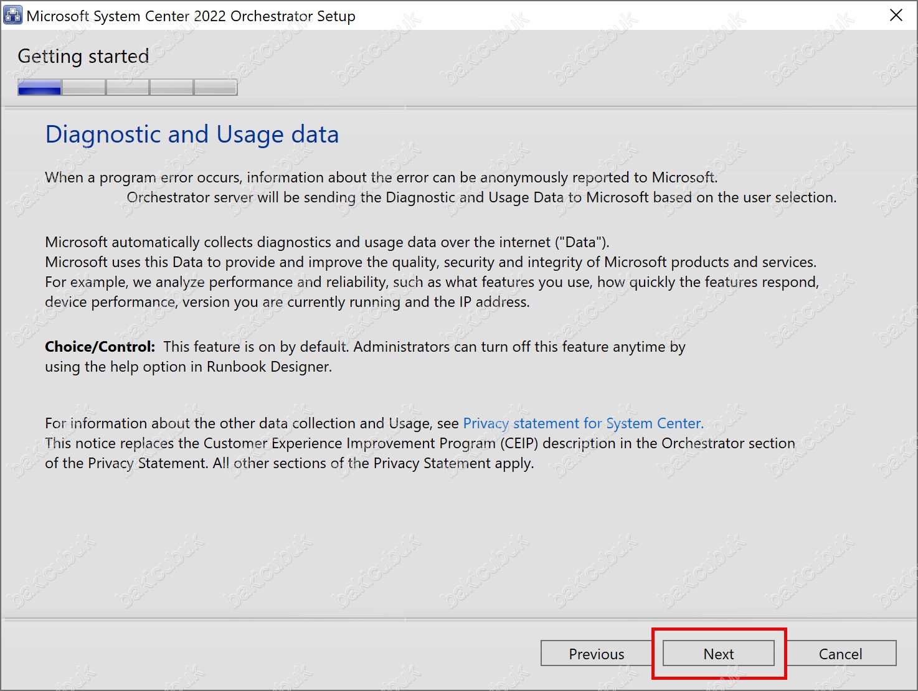Click line starting 'Microsoft uses this Data'
The image size is (918, 691).
tap(430, 262)
